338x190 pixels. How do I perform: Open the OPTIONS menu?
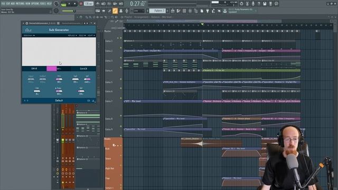click(x=35, y=4)
